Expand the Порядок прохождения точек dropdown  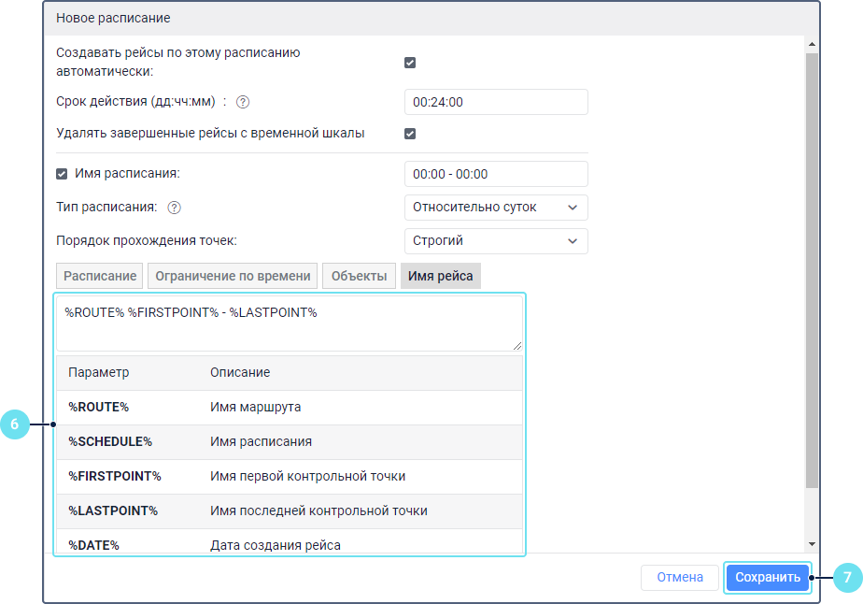tap(496, 241)
